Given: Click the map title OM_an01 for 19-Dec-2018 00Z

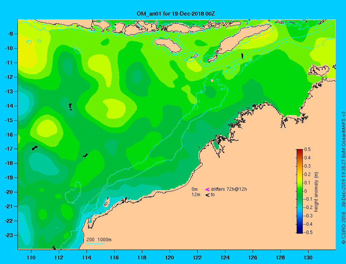Looking at the screenshot, I should 176,14.
